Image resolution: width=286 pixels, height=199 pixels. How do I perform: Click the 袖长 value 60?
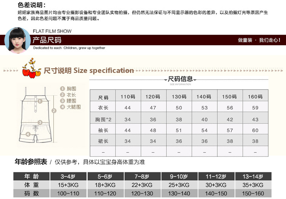(x=255, y=130)
